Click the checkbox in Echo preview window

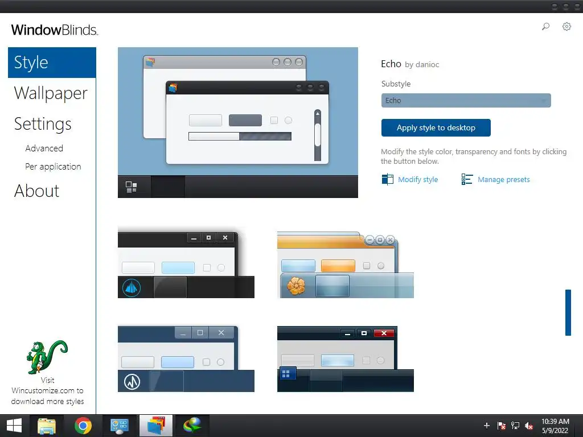274,121
